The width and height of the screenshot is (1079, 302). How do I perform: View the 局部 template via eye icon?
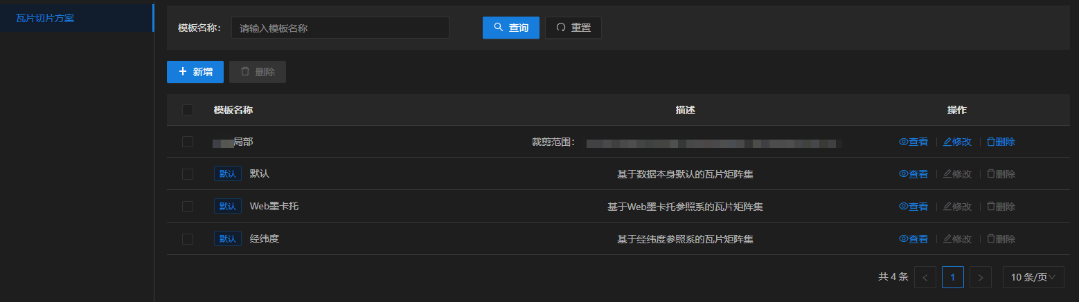click(x=913, y=142)
